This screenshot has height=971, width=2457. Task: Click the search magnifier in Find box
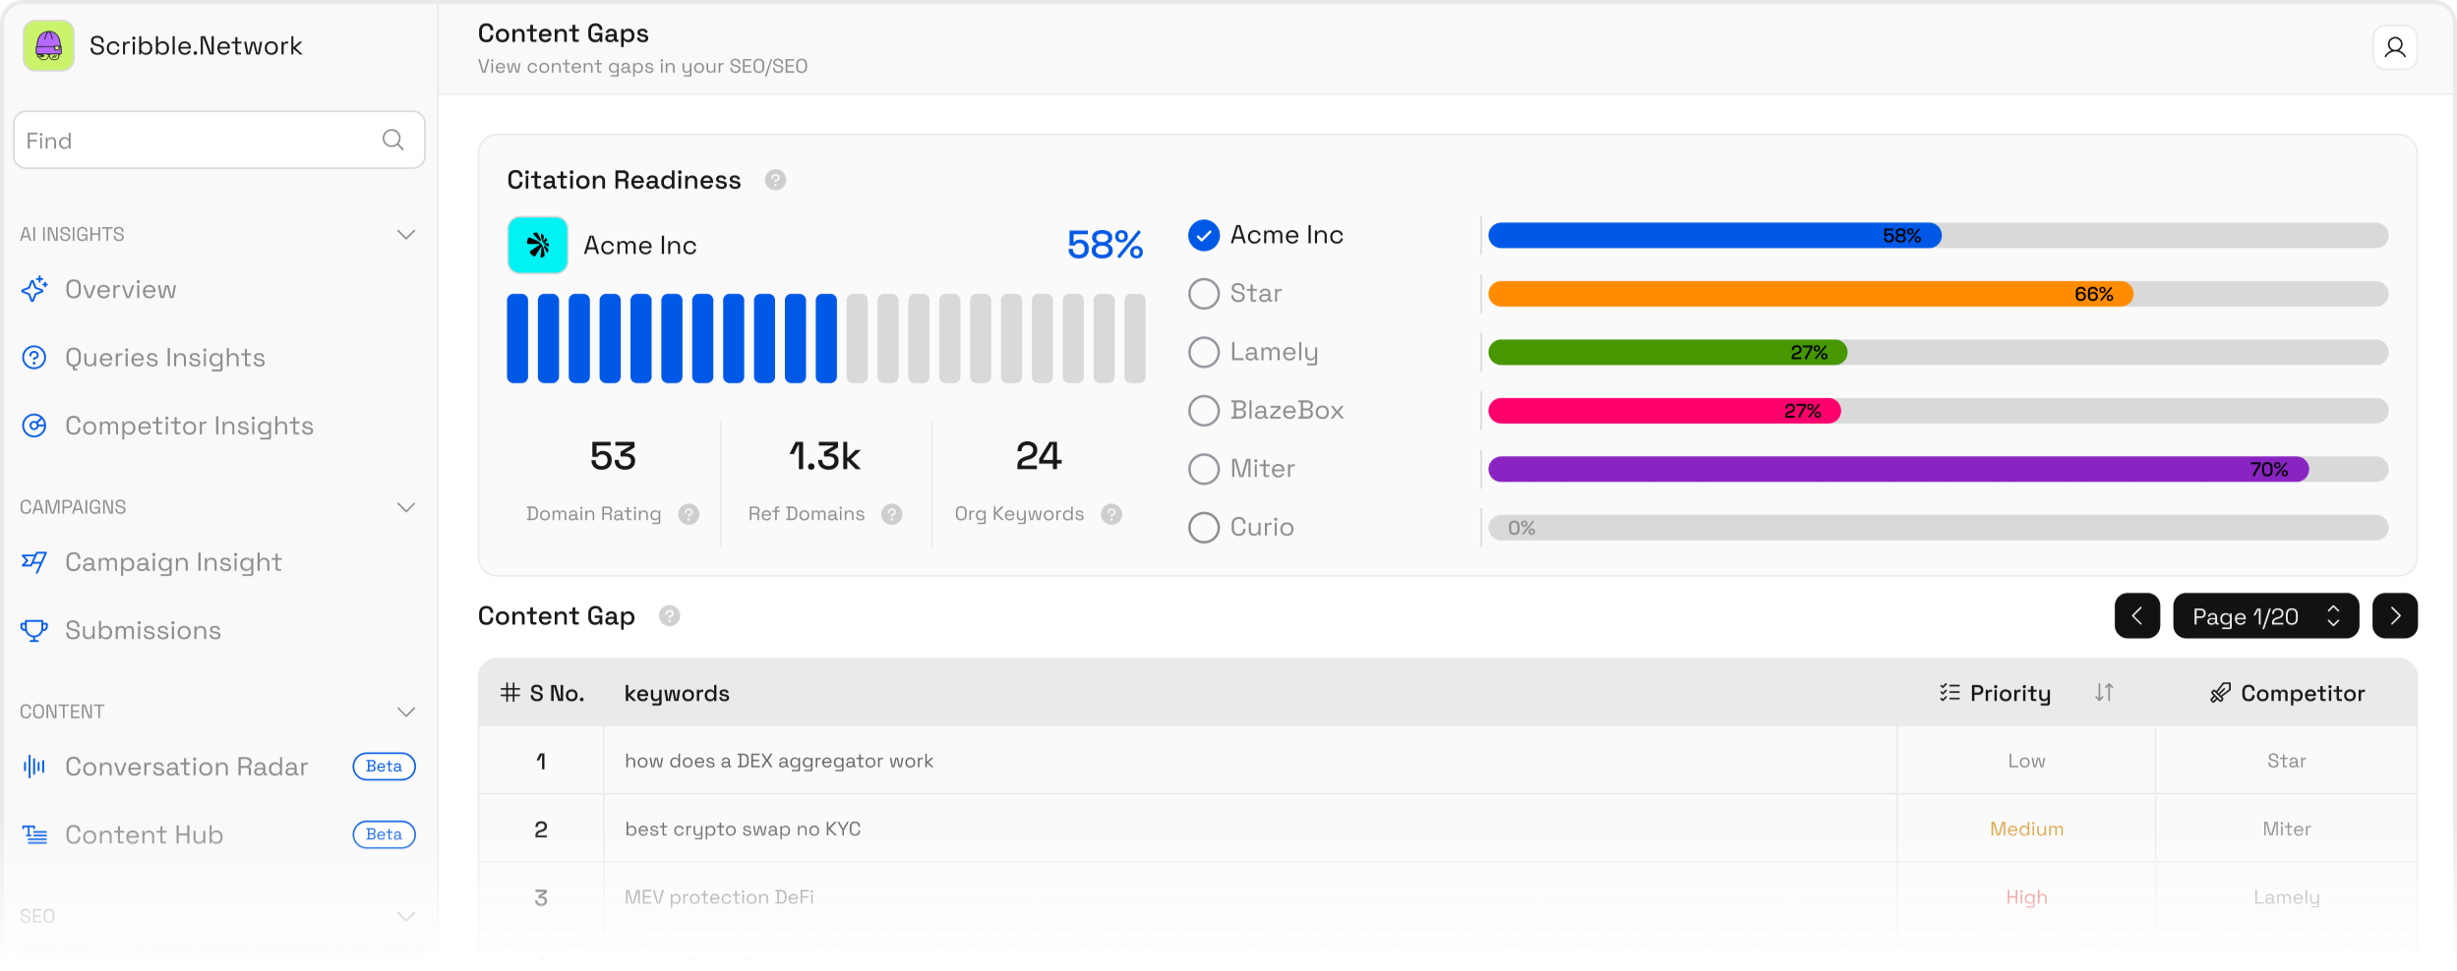tap(392, 140)
